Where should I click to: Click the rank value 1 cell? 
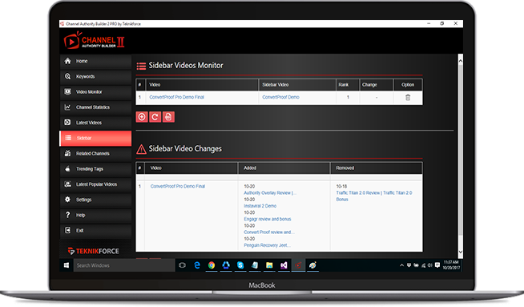348,97
